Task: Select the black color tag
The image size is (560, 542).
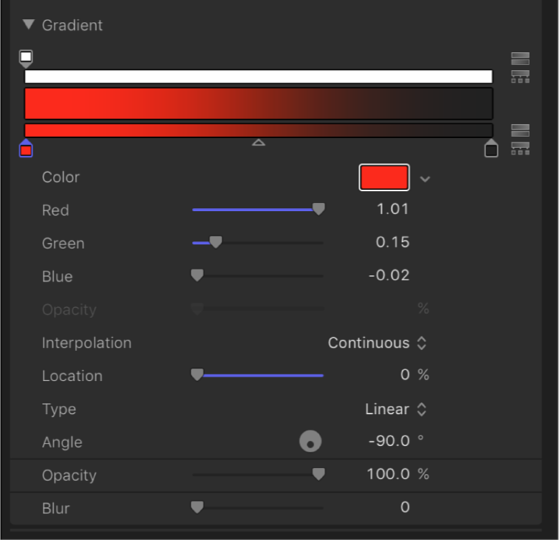Action: pyautogui.click(x=491, y=149)
